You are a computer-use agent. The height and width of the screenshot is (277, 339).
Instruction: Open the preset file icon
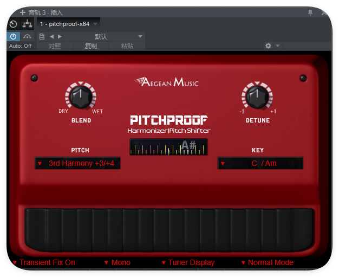[x=42, y=36]
